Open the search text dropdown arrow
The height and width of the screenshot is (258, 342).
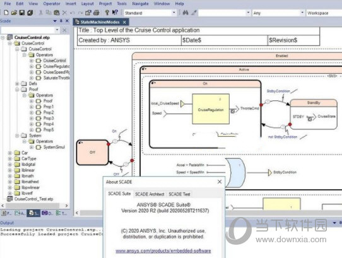[248, 13]
